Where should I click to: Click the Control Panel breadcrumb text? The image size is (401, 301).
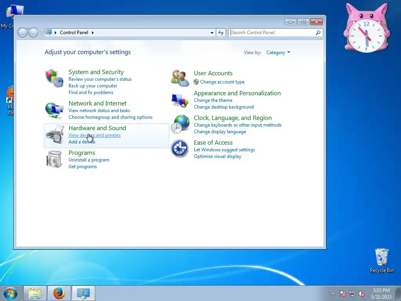tap(74, 33)
